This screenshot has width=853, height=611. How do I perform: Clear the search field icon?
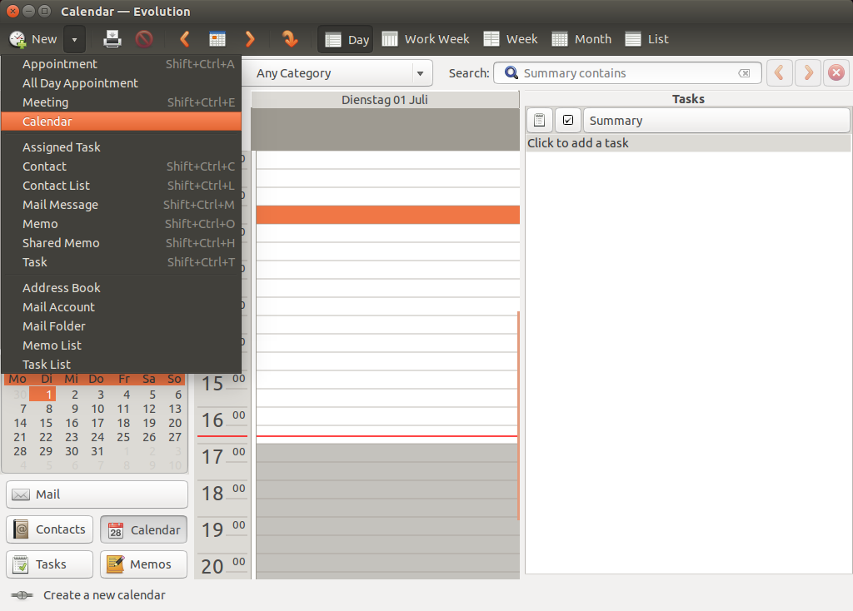tap(744, 73)
